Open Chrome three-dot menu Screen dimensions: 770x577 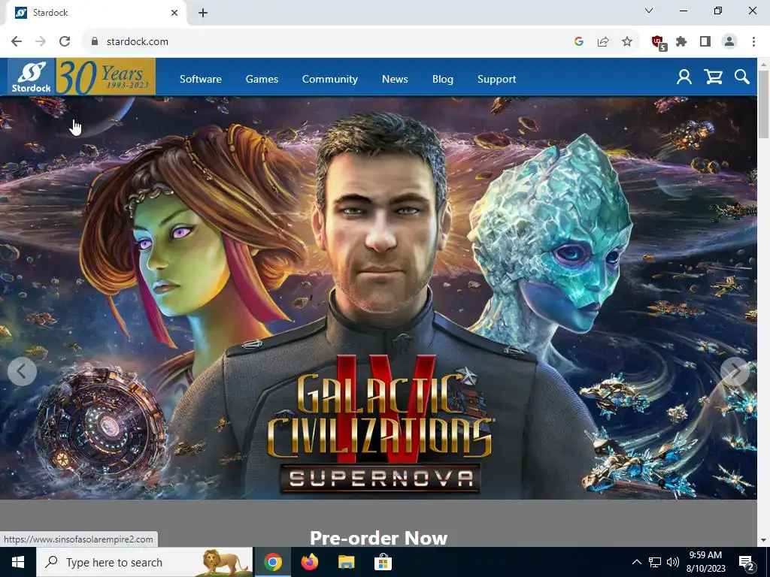tap(753, 42)
